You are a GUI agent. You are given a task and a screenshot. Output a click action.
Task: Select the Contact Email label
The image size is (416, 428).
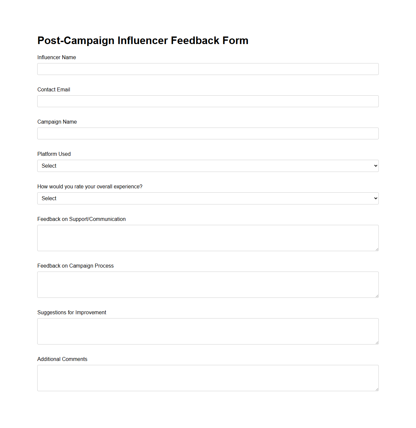tap(54, 89)
